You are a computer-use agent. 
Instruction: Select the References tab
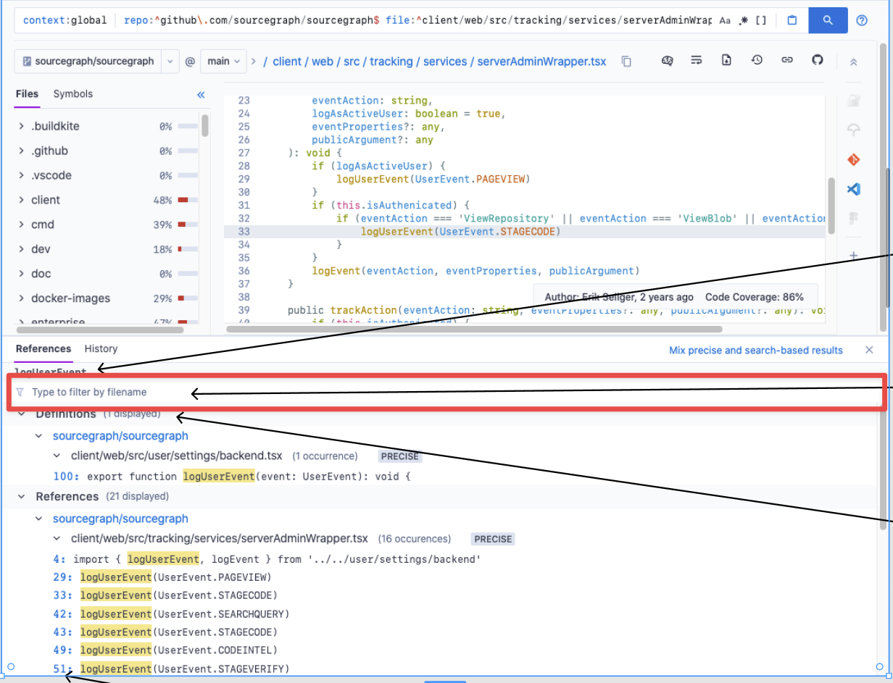(43, 349)
